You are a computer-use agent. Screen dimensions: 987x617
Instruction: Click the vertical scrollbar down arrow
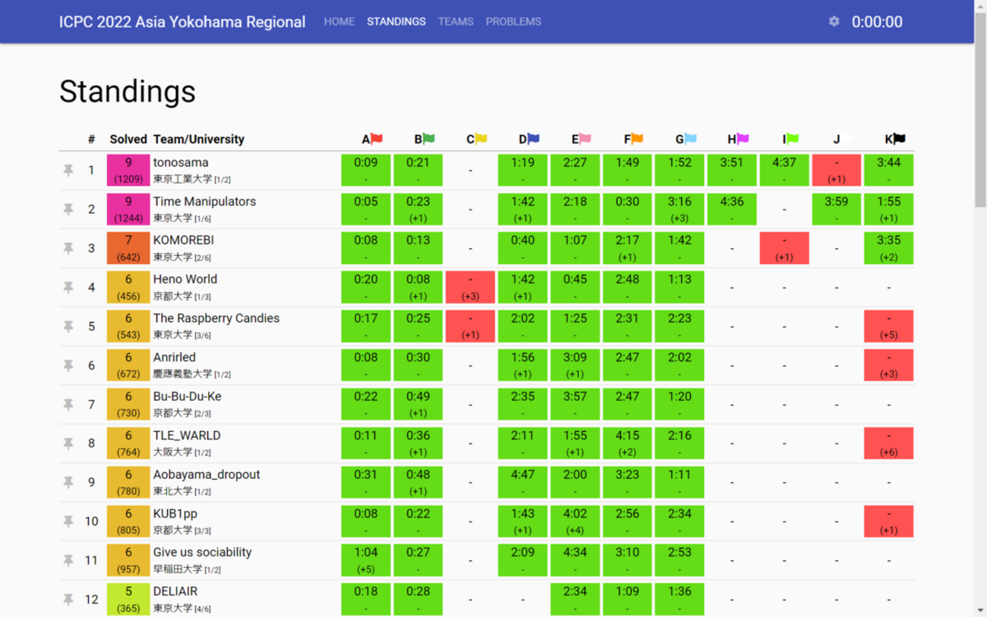980,610
